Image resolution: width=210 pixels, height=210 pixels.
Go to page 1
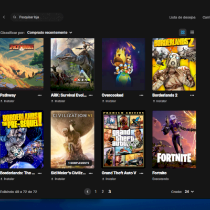coord(96,192)
